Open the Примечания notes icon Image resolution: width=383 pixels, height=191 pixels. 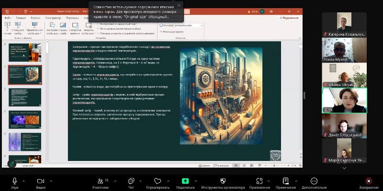(286, 181)
